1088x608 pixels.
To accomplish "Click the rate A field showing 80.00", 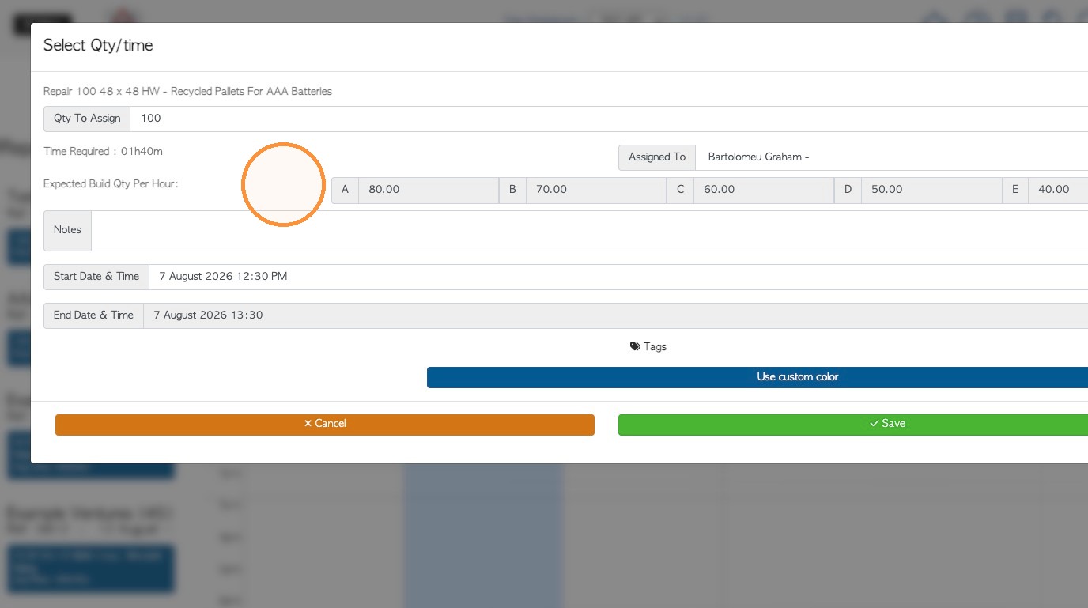I will point(428,190).
